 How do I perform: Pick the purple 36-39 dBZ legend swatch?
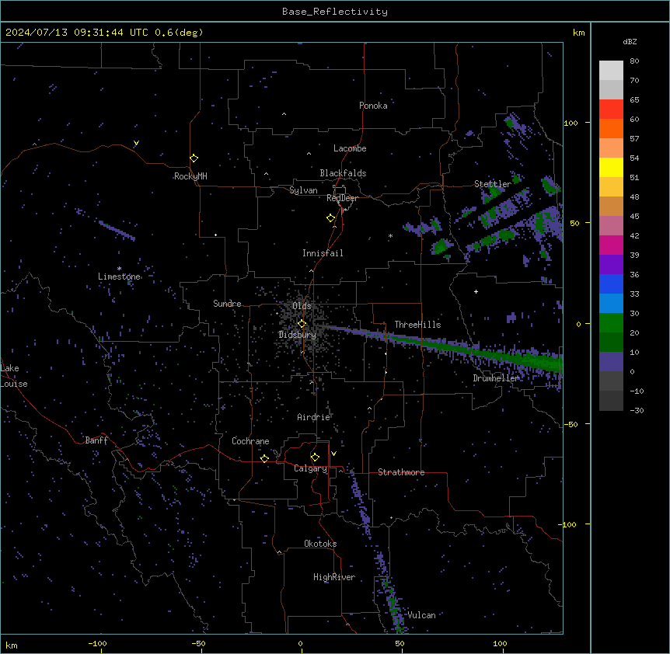611,265
